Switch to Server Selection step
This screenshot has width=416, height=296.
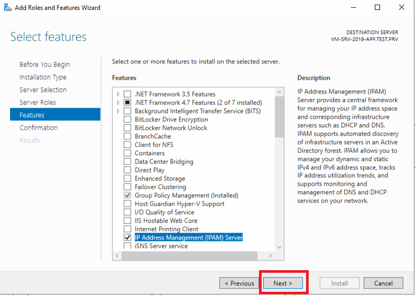43,90
